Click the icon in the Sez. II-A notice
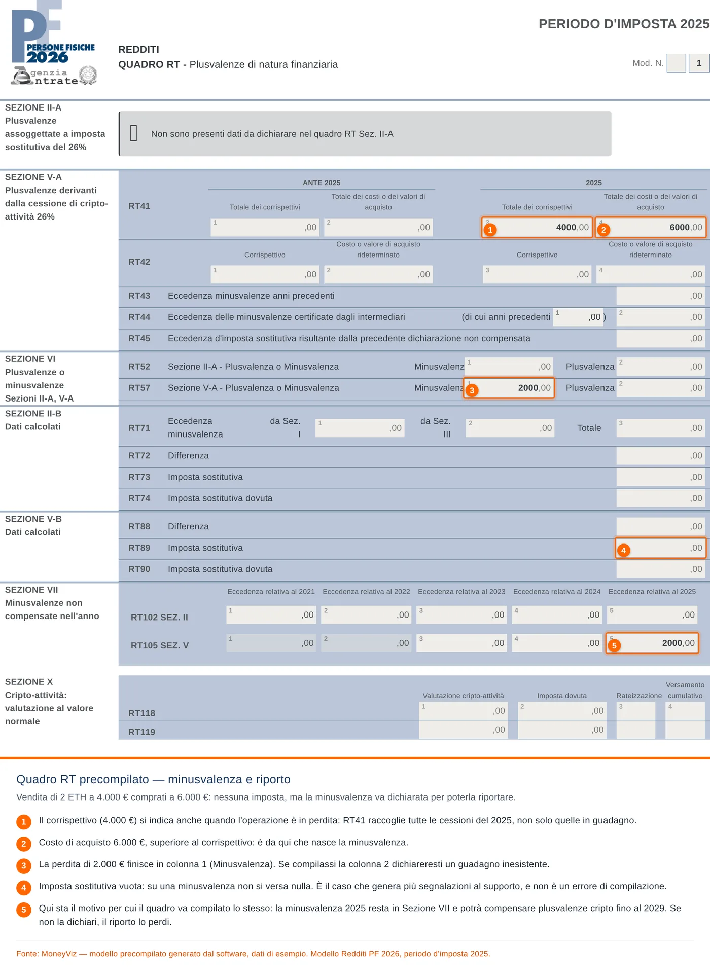Viewport: 710px width, 979px height. [134, 133]
